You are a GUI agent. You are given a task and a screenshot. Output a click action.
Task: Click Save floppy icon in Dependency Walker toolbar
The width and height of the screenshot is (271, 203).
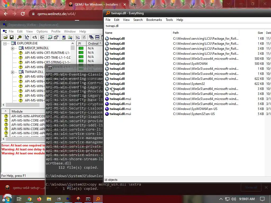[x=12, y=37]
